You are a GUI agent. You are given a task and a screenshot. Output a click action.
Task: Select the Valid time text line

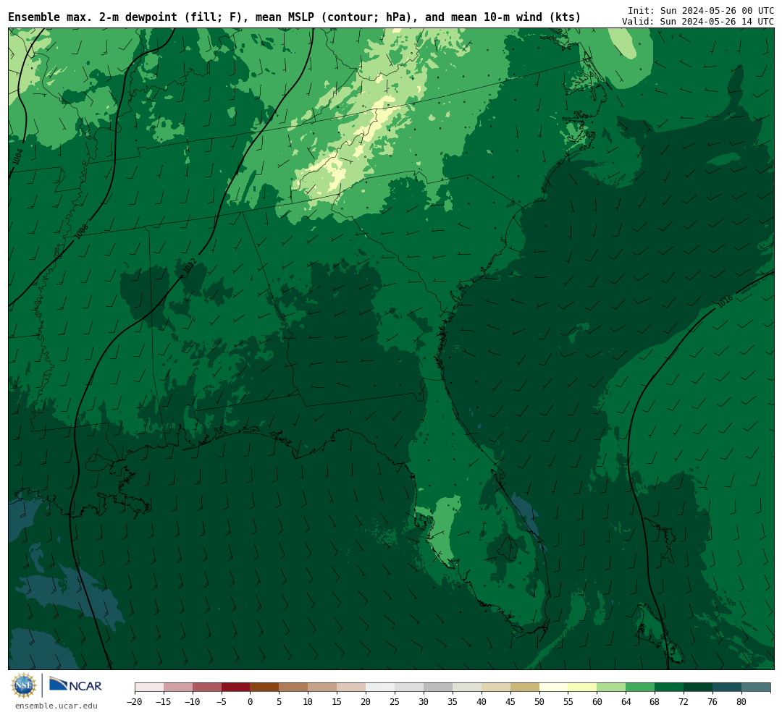[x=698, y=22]
